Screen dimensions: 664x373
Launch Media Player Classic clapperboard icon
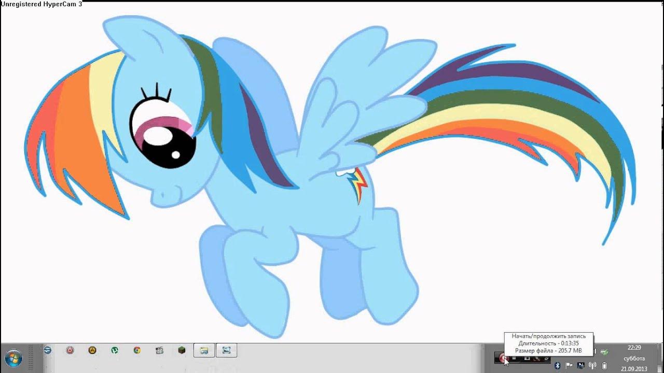coord(159,350)
